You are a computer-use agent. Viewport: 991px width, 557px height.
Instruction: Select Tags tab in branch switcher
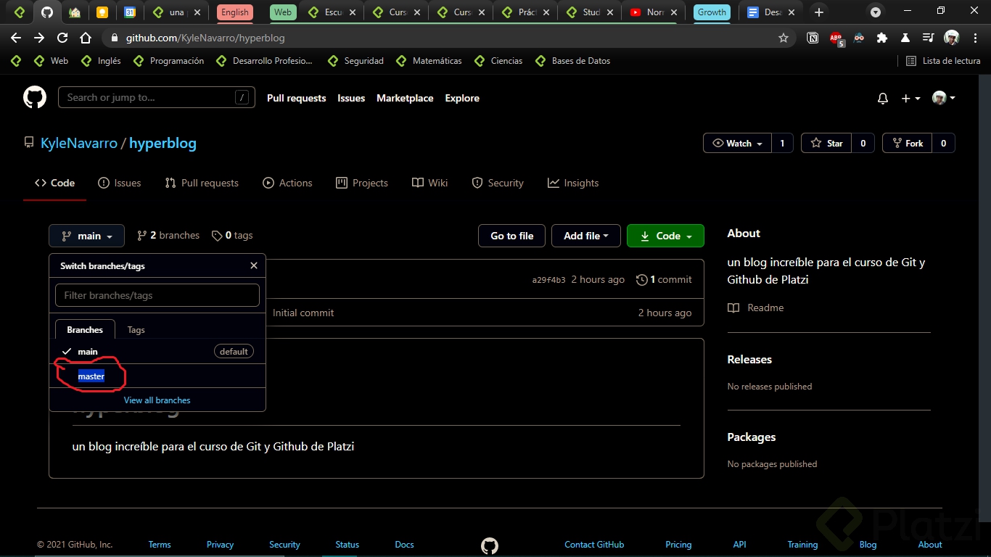(x=136, y=329)
